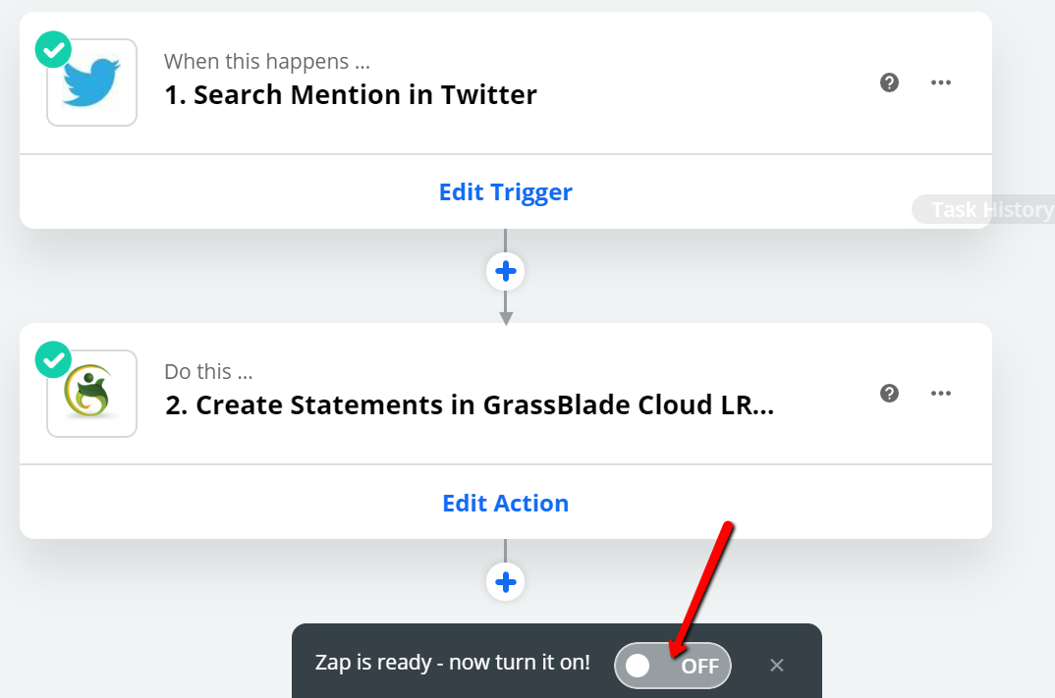
Task: Click the Edit Action link
Action: 505,503
